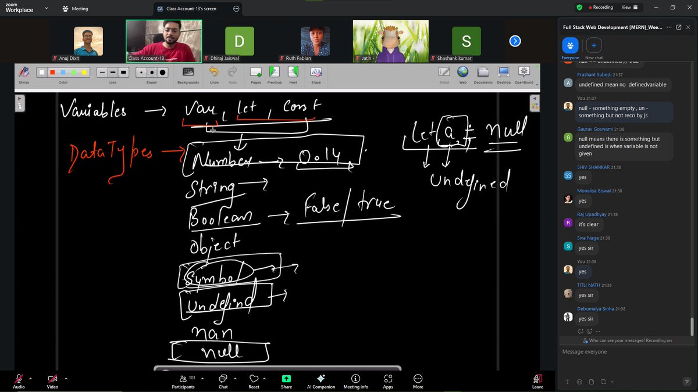Attach a file in chat composer
This screenshot has width=698, height=392.
tap(591, 382)
